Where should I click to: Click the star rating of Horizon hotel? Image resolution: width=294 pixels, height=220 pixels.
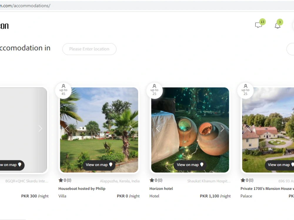(x=156, y=180)
